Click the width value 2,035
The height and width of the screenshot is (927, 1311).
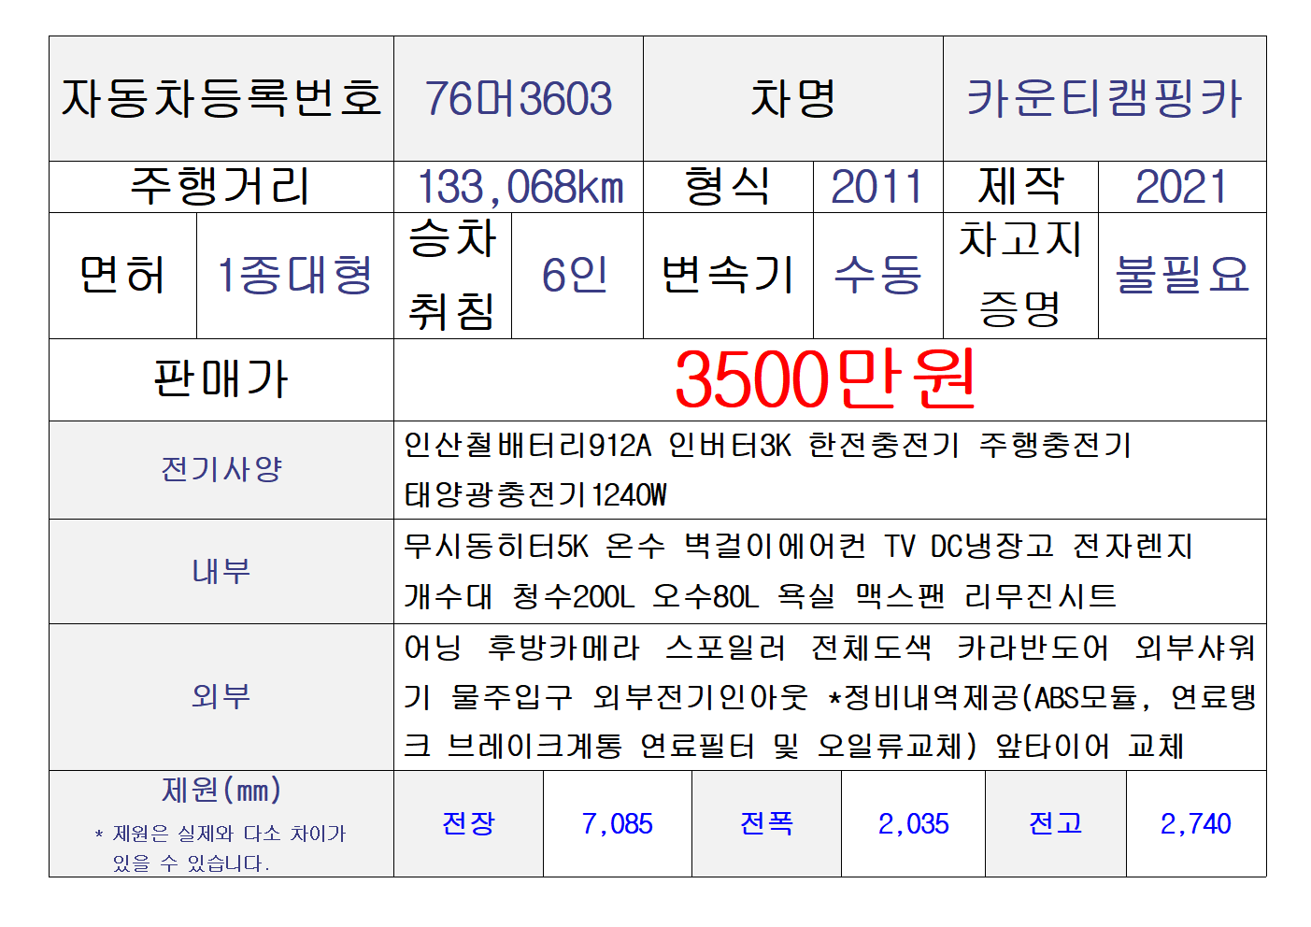click(x=913, y=824)
